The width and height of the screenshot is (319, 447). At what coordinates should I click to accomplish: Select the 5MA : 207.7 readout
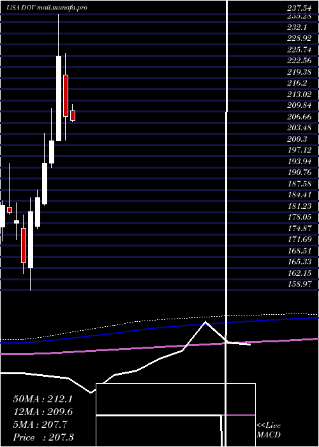[40, 425]
